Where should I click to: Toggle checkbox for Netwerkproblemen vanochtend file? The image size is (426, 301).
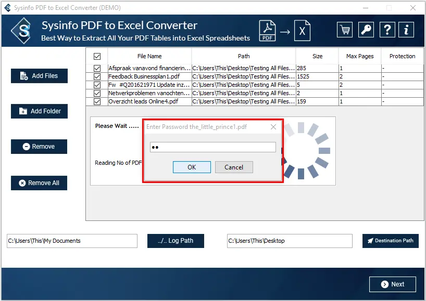[x=97, y=93]
